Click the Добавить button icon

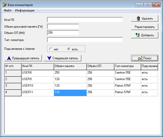pos(138,35)
